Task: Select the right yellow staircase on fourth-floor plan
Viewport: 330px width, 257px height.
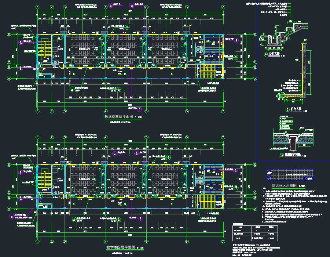Action: coord(209,202)
